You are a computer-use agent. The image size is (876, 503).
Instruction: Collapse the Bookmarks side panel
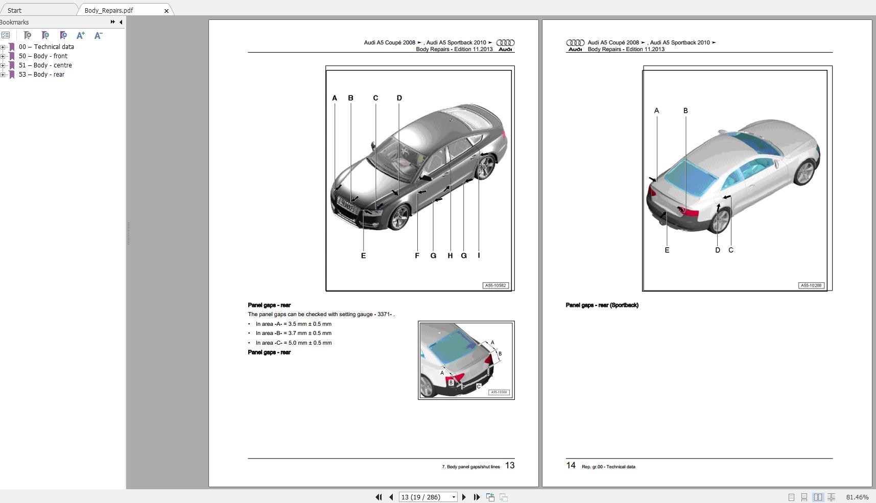(121, 22)
